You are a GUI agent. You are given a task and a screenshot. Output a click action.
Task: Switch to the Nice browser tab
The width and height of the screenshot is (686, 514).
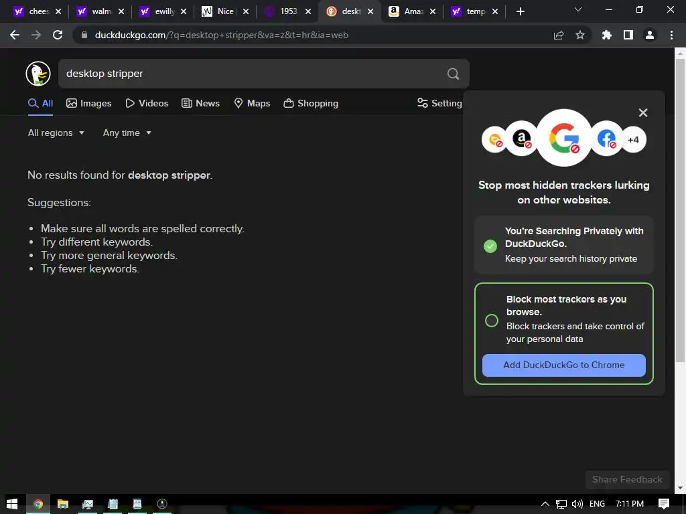point(225,11)
